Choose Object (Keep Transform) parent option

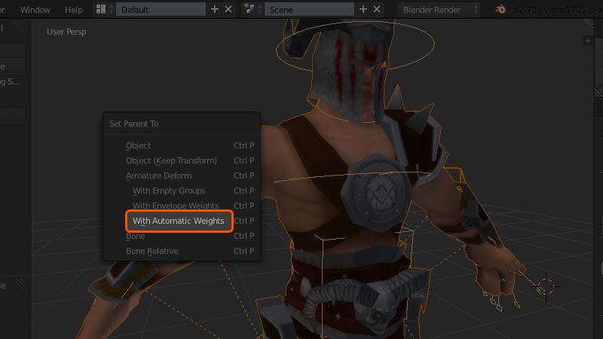coord(182,160)
